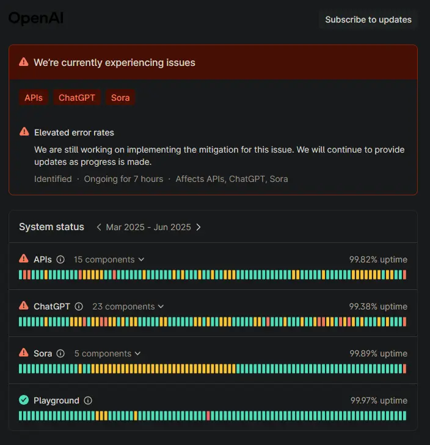
Task: Click the 'Identified' status label
Action: click(53, 179)
